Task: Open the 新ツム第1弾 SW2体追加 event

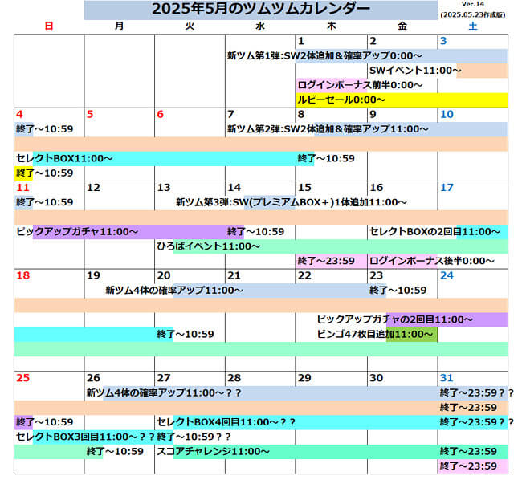Action: (324, 56)
